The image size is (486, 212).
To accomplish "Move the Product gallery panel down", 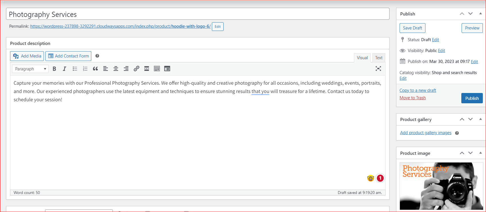I will click(x=470, y=119).
